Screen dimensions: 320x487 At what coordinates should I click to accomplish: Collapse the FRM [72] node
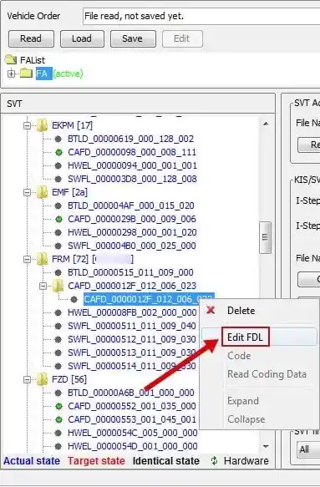pos(27,259)
